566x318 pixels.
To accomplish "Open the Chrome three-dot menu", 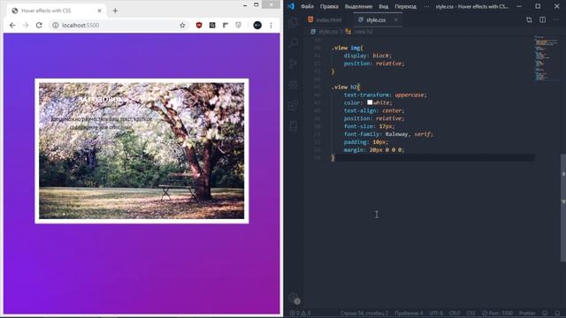I will coord(272,26).
